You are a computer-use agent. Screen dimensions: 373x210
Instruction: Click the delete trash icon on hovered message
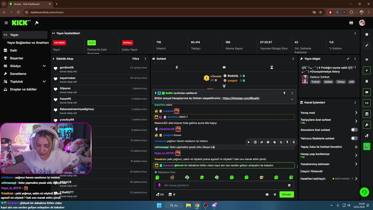point(293,142)
